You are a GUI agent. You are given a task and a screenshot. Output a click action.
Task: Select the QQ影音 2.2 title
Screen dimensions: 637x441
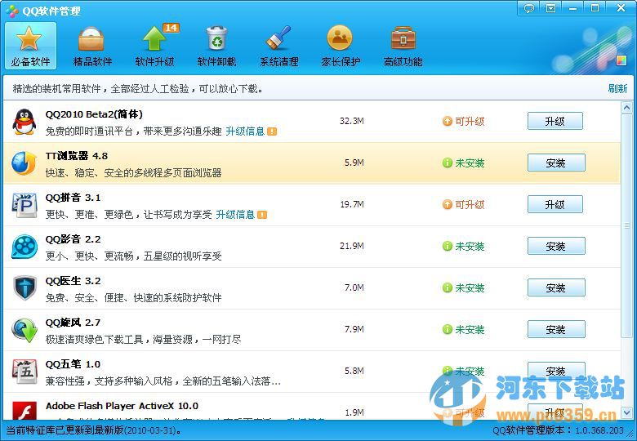click(73, 239)
